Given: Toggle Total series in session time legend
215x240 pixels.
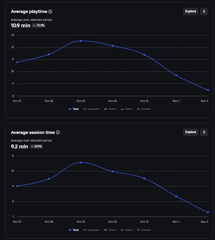Looking at the screenshot, I should coord(73,230).
